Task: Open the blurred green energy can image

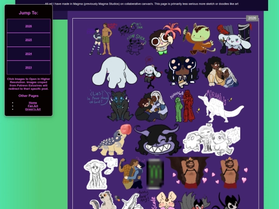Action: (x=155, y=173)
